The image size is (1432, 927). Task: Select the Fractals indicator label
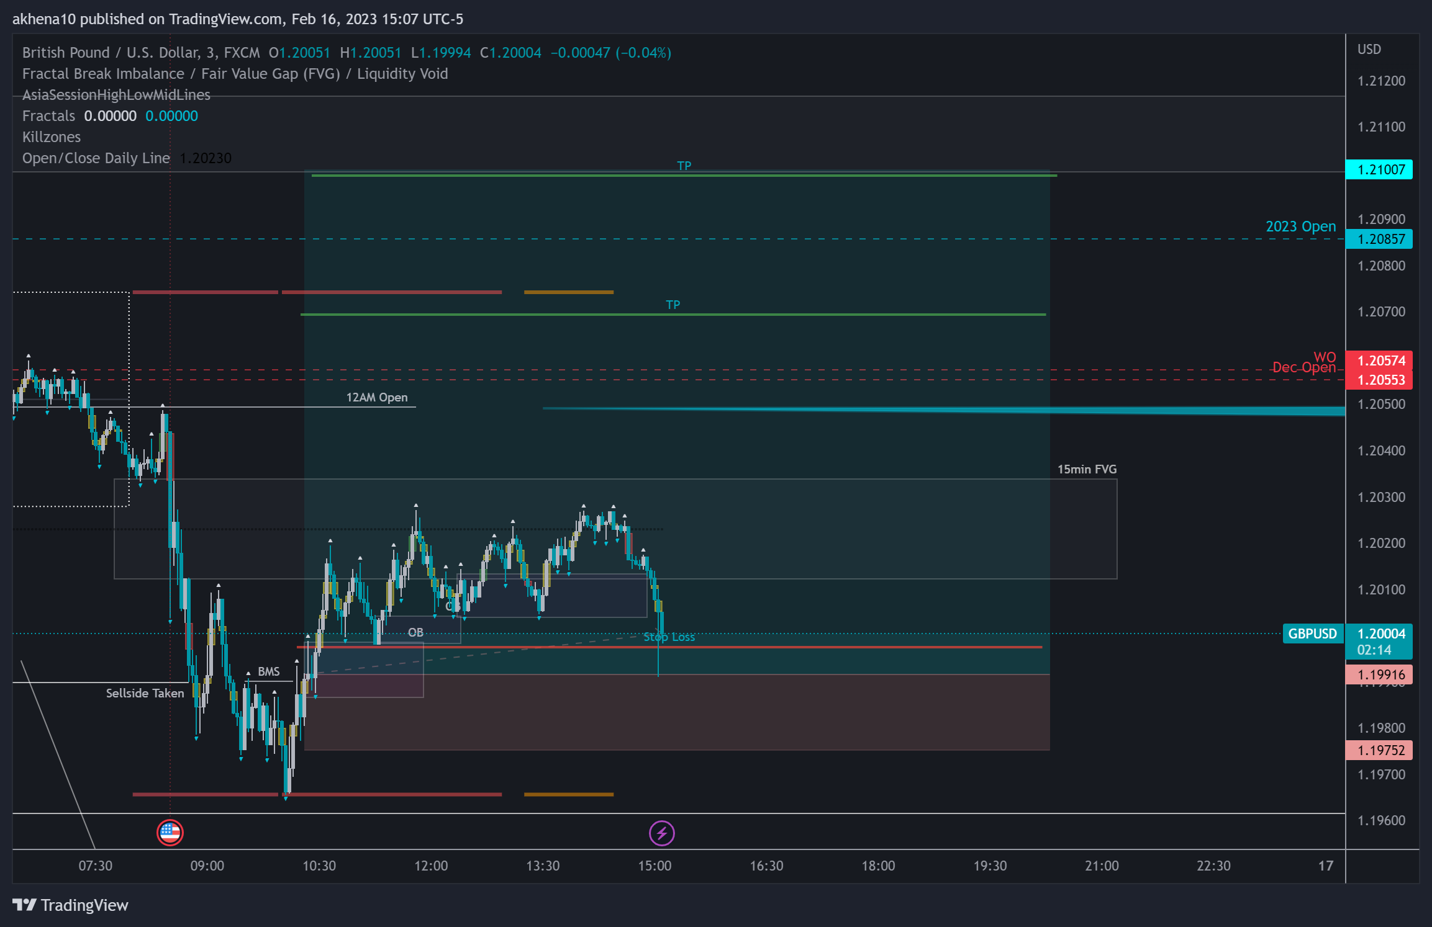(x=48, y=116)
